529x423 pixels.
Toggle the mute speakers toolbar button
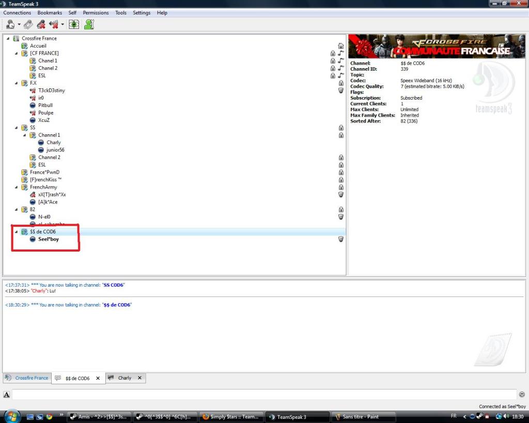coord(54,24)
